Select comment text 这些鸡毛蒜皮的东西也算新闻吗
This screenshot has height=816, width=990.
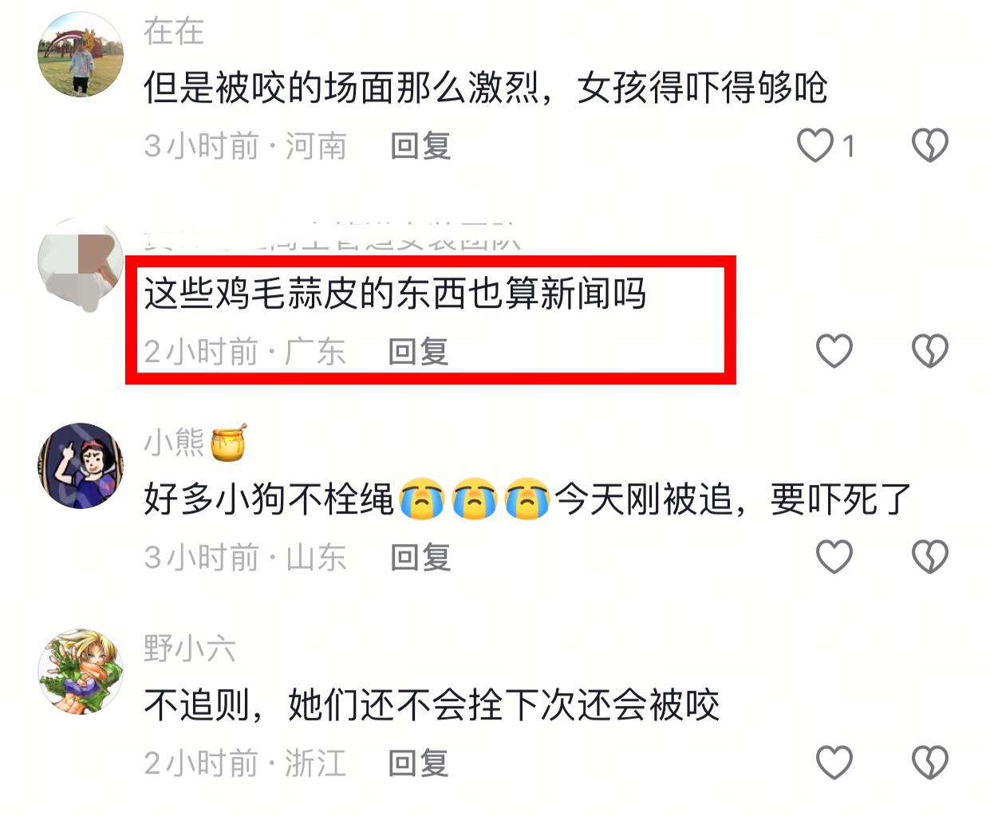click(x=395, y=294)
